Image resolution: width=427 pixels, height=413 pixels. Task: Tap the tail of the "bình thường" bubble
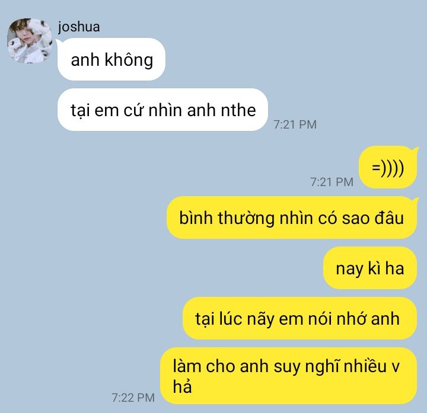click(x=415, y=200)
